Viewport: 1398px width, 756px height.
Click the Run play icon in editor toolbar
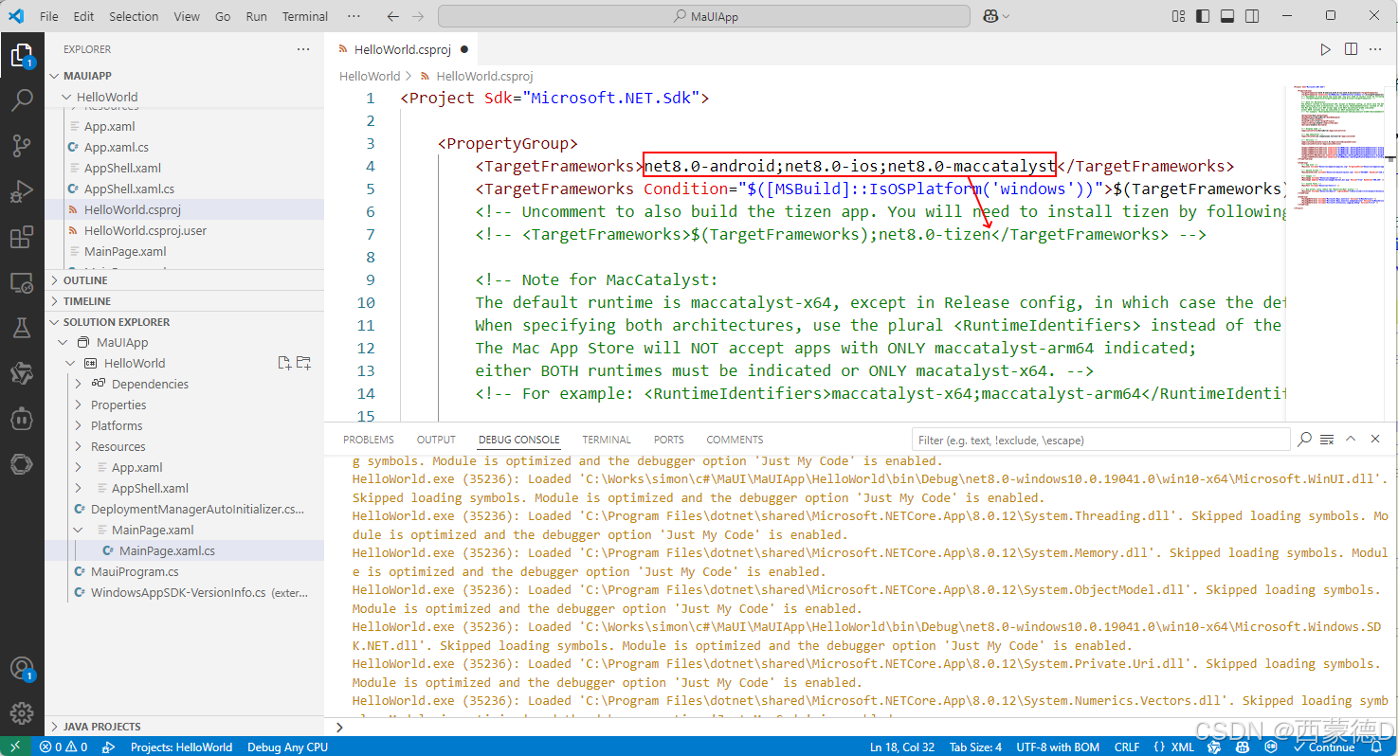1326,49
